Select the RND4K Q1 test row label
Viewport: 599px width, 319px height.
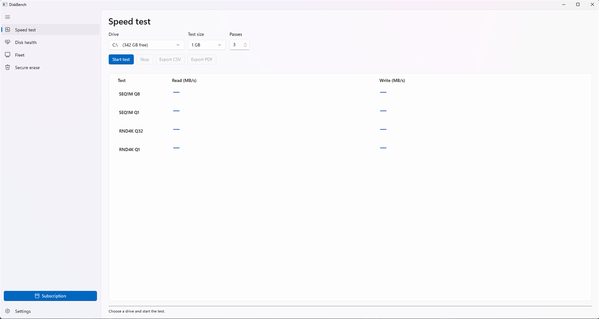tap(129, 149)
